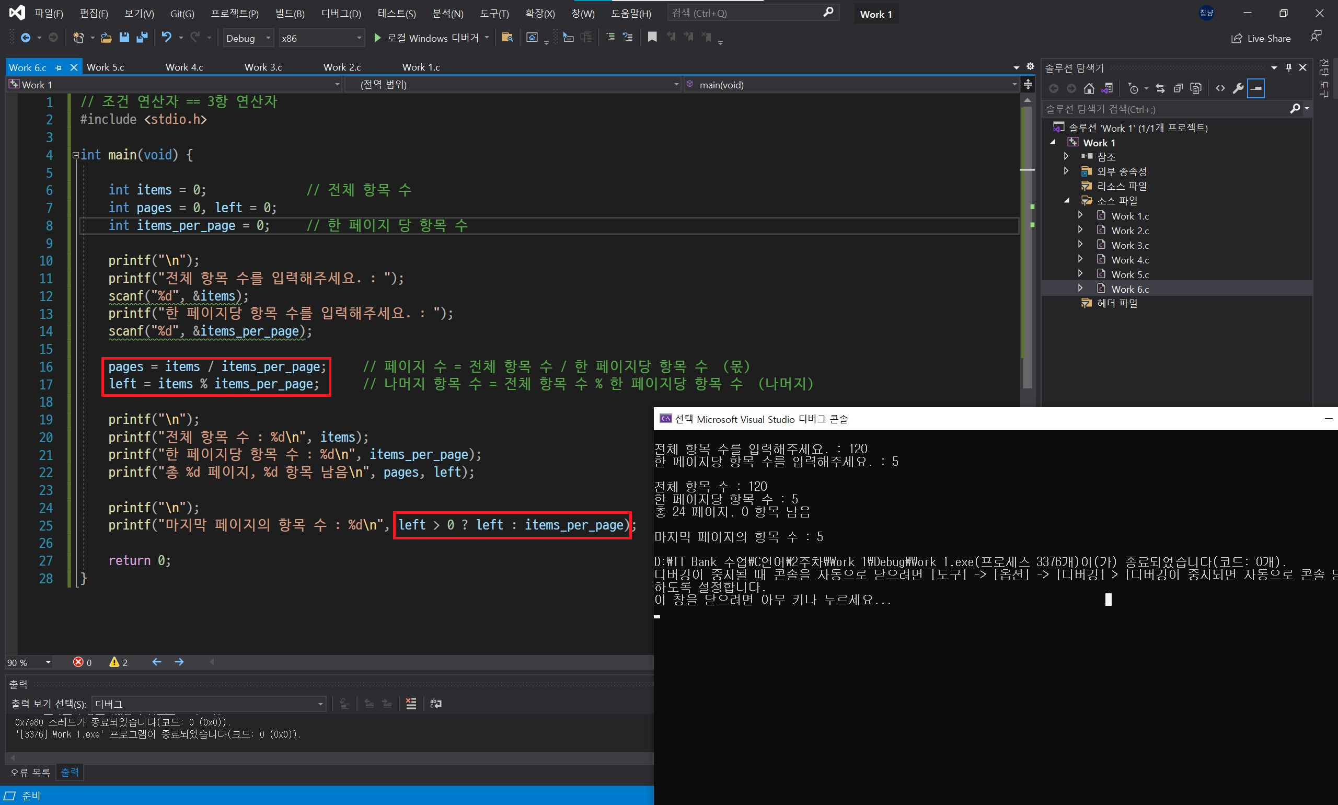
Task: Start the 로컬 Windows 디버거 button
Action: pos(426,38)
